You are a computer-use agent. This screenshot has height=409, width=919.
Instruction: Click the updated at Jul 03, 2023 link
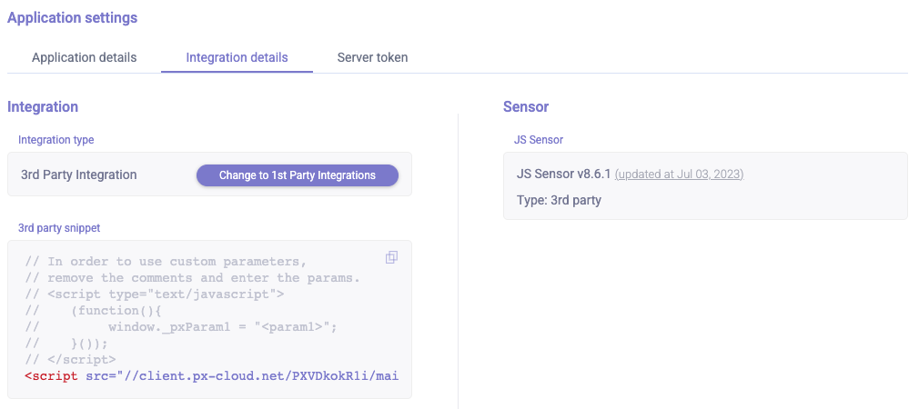click(x=679, y=174)
